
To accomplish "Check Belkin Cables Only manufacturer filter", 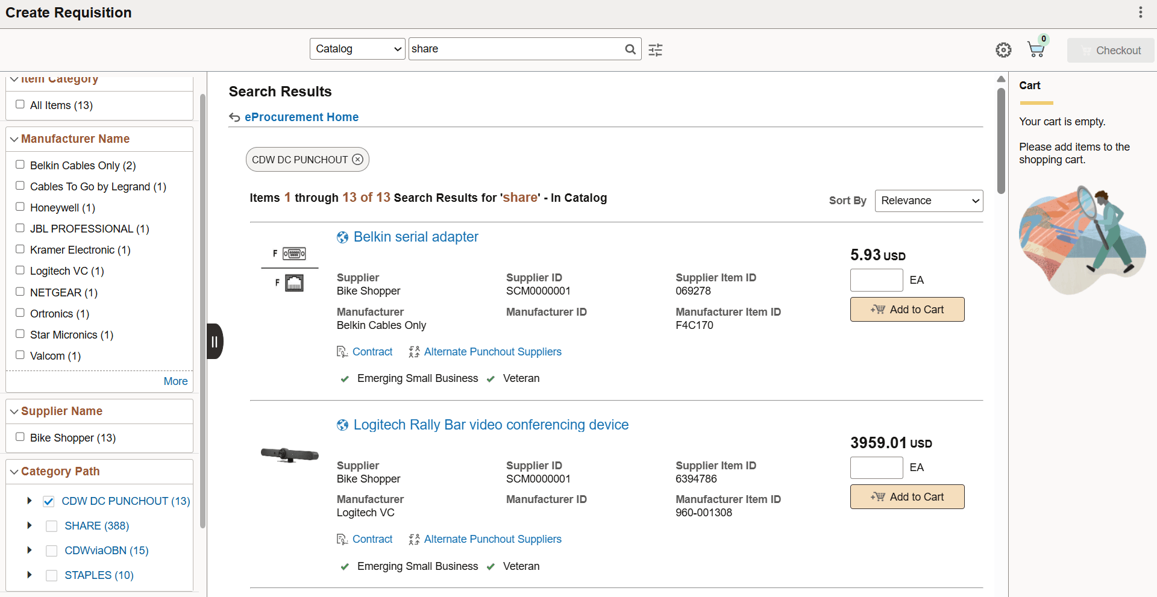I will coord(20,164).
